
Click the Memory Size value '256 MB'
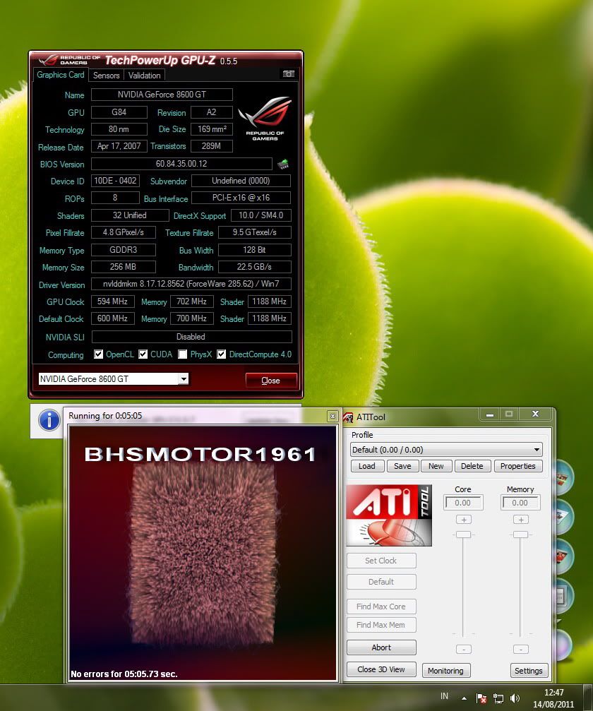coord(124,267)
